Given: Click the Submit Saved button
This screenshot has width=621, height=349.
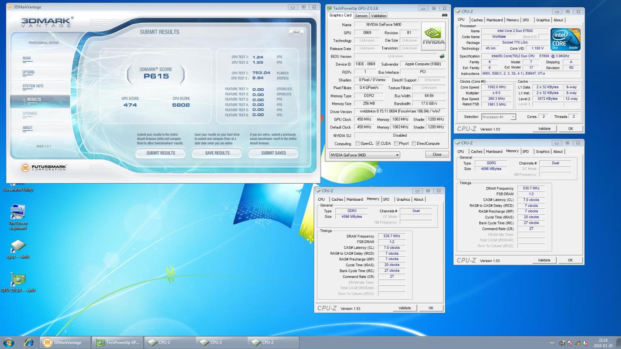Looking at the screenshot, I should [273, 153].
